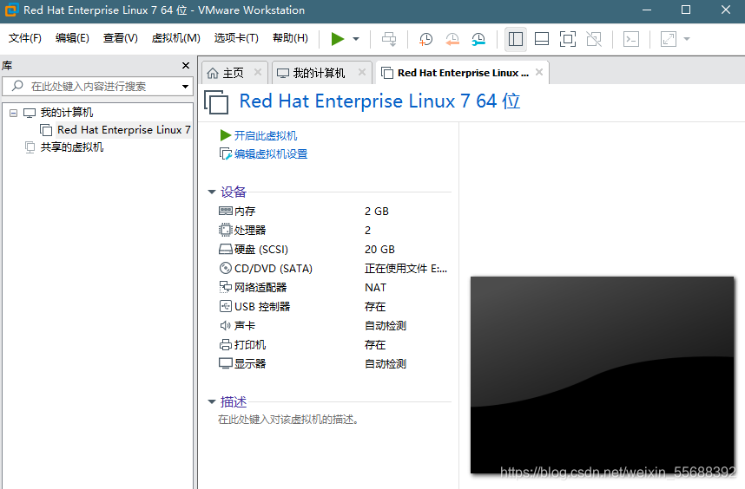The width and height of the screenshot is (745, 489).
Task: Take a snapshot of the virtual machine
Action: pos(425,39)
